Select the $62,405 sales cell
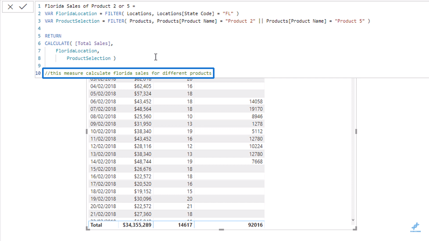The image size is (429, 241). tap(143, 86)
